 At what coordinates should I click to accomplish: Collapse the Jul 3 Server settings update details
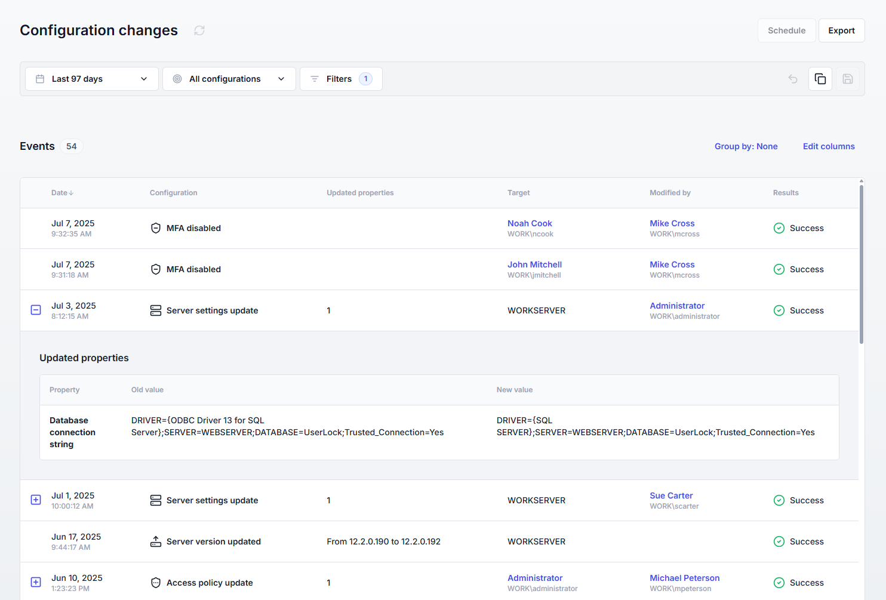coord(35,310)
